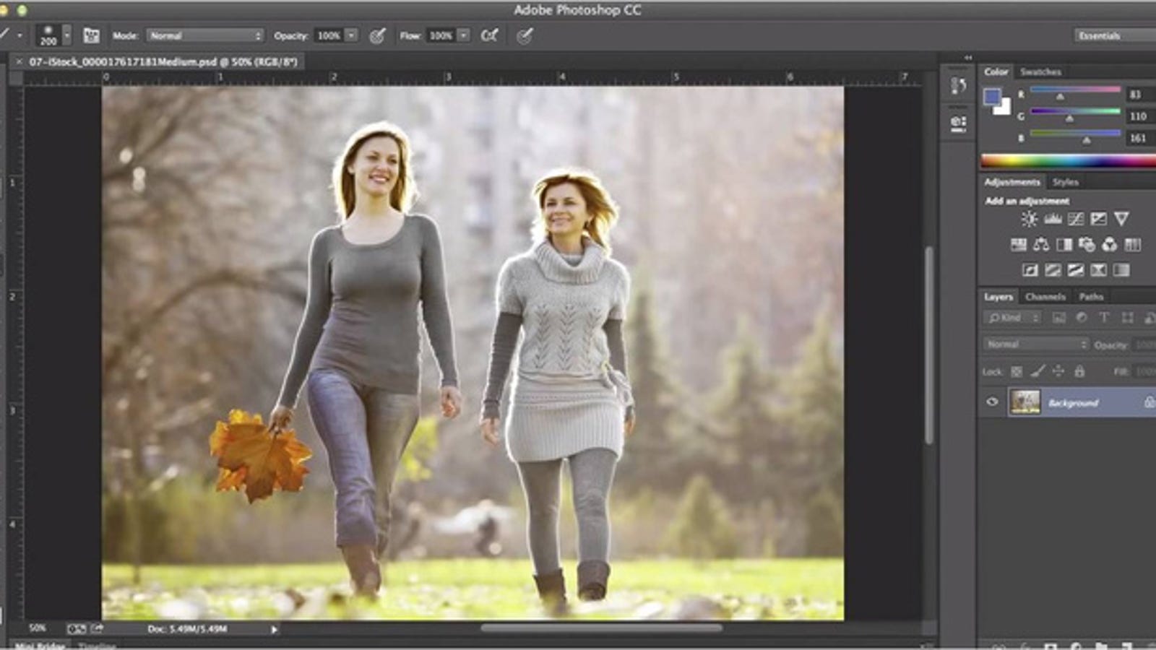Image resolution: width=1156 pixels, height=650 pixels.
Task: Open the brush preset picker showing 200
Action: point(48,35)
